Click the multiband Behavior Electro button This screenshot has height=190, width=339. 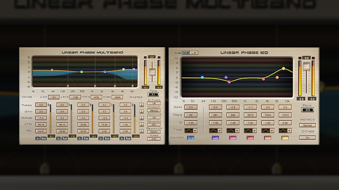click(x=154, y=132)
